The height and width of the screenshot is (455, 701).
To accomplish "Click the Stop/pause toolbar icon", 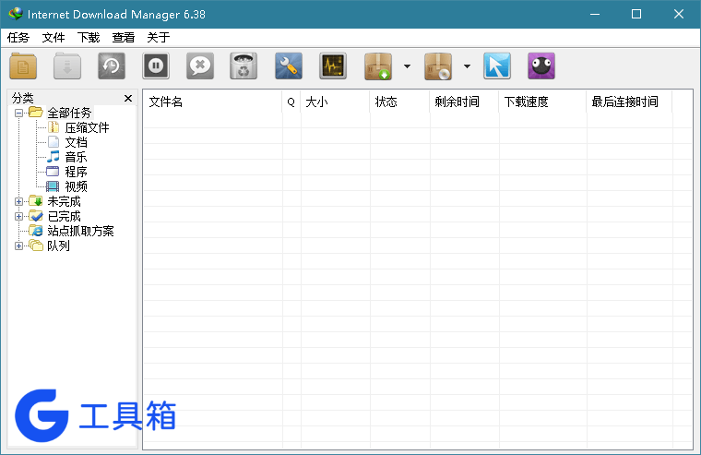I will 156,66.
